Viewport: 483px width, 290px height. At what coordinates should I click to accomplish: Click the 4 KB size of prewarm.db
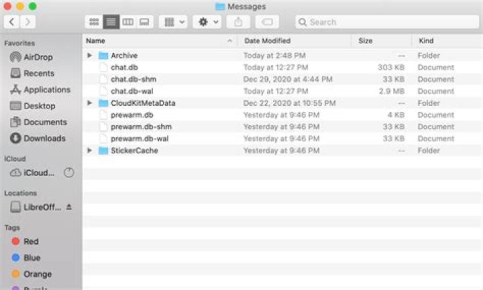(x=396, y=115)
